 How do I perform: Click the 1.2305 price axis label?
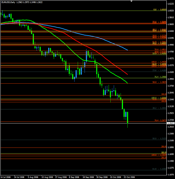[x=171, y=134]
